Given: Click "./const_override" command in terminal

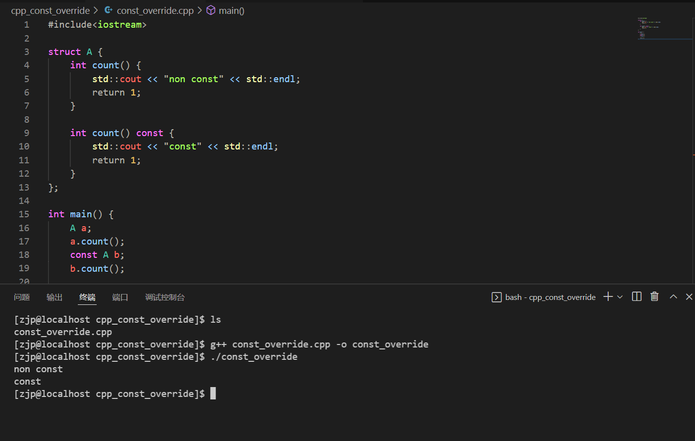Looking at the screenshot, I should point(254,357).
